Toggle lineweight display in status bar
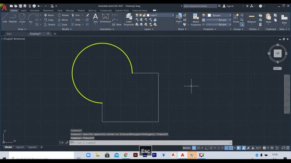Screen dimensions: 291x163 [x=239, y=148]
